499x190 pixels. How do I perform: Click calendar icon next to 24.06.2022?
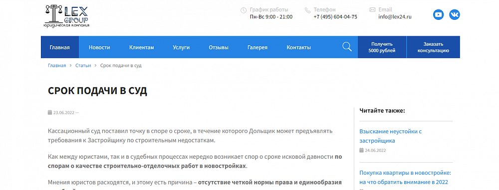click(x=361, y=150)
